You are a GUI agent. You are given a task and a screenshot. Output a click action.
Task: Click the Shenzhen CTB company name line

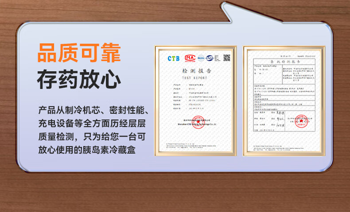tap(197, 124)
